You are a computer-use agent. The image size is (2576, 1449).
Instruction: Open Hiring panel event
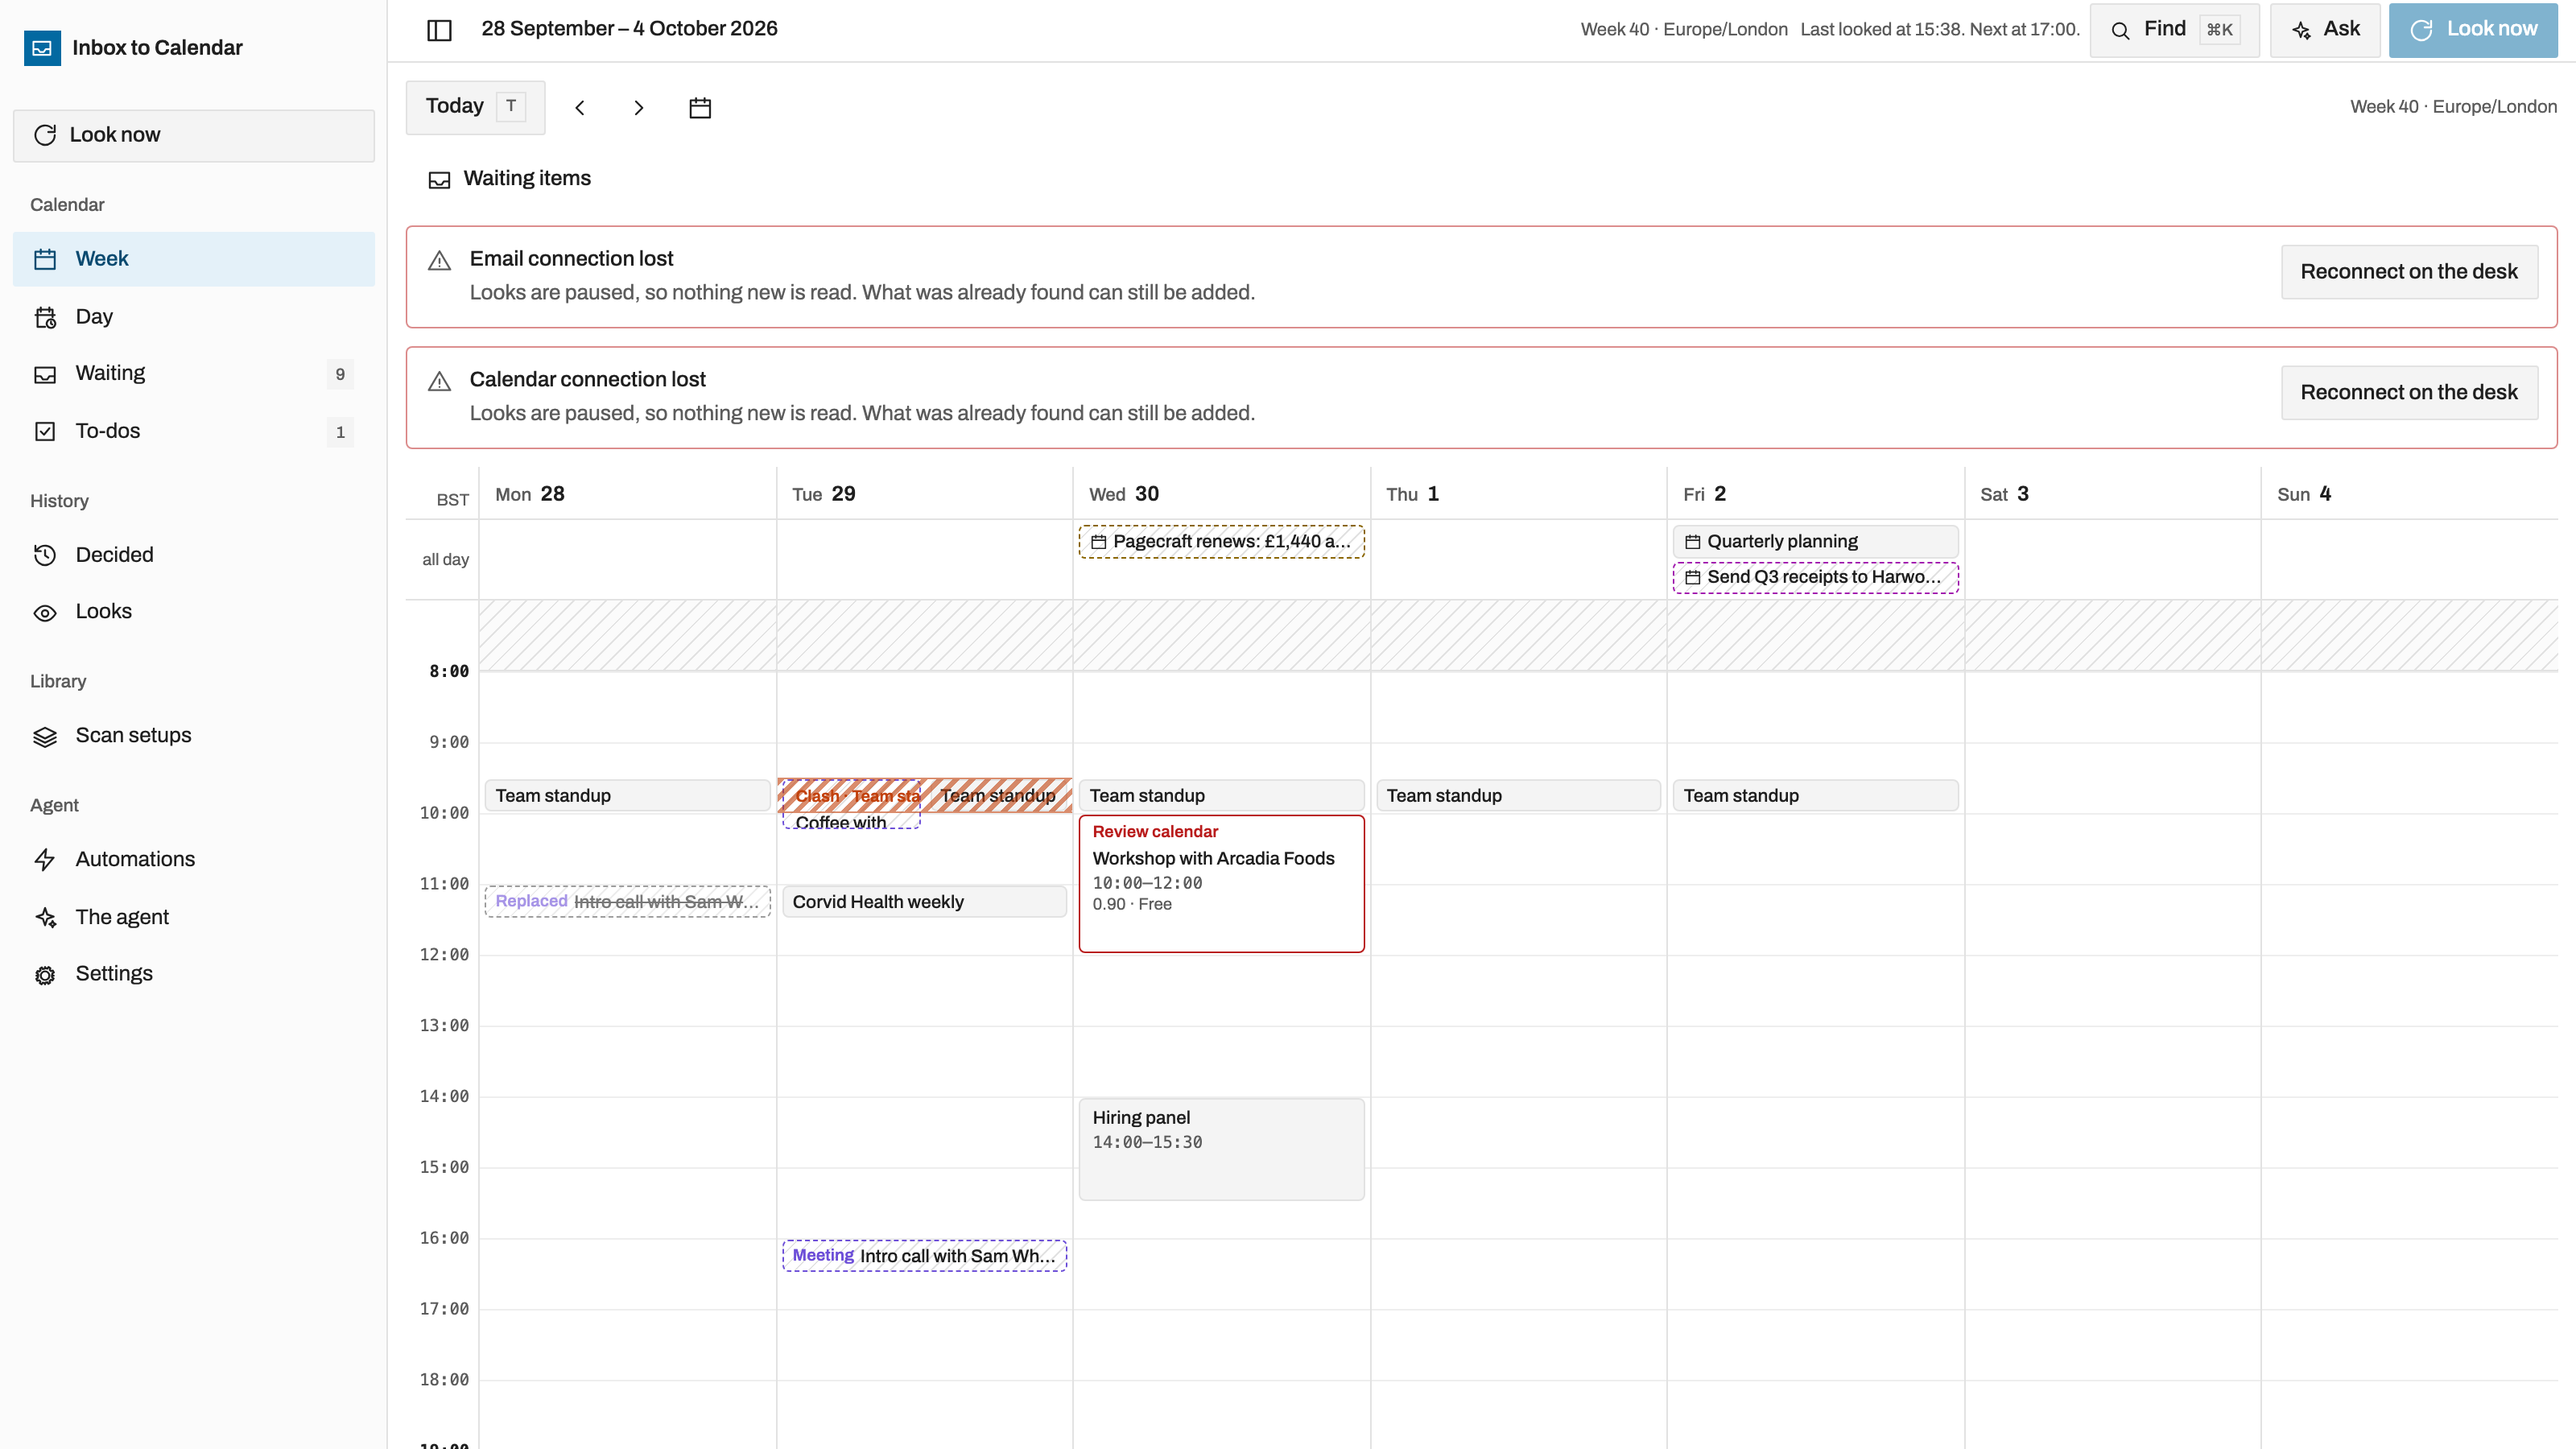pos(1221,1149)
